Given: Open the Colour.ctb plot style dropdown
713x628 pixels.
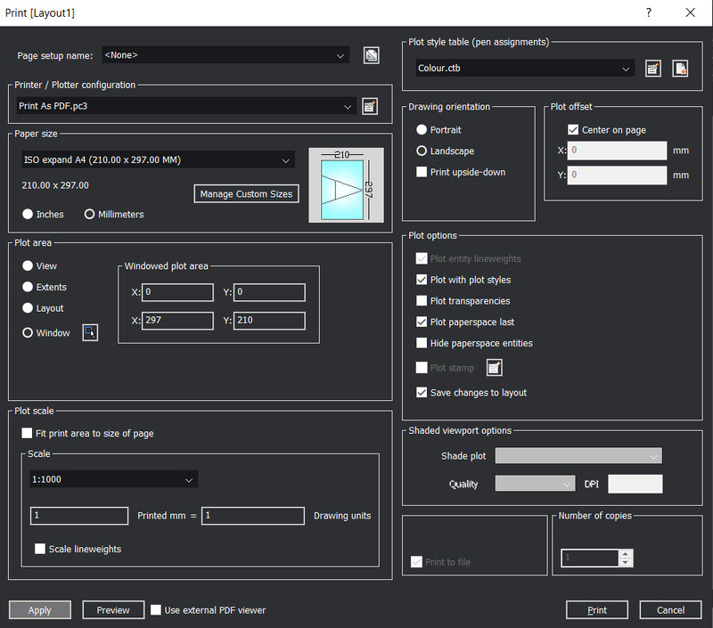Looking at the screenshot, I should pyautogui.click(x=627, y=68).
